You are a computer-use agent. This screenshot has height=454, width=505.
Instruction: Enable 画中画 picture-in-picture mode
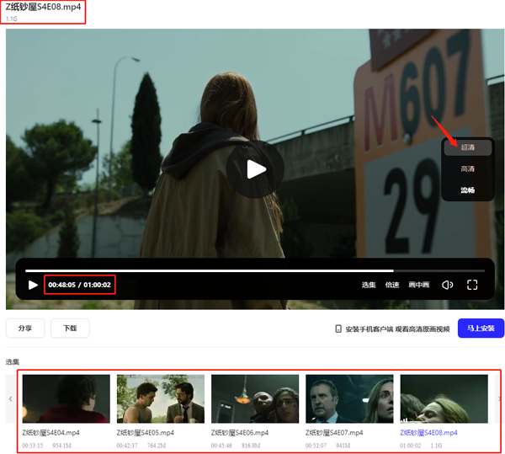(x=418, y=285)
